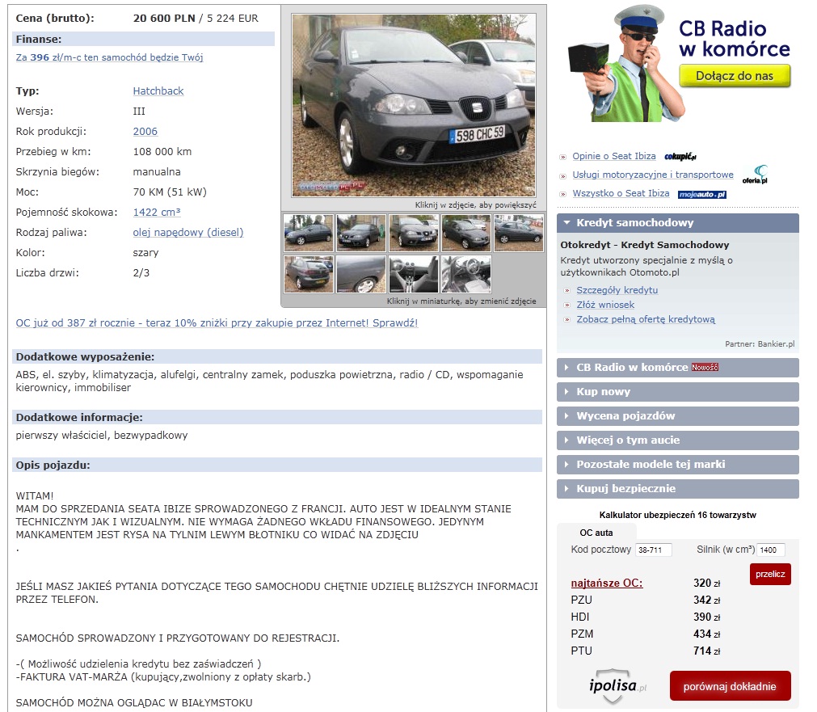Click the Złóż wniosek link
This screenshot has height=712, width=817.
tap(605, 305)
